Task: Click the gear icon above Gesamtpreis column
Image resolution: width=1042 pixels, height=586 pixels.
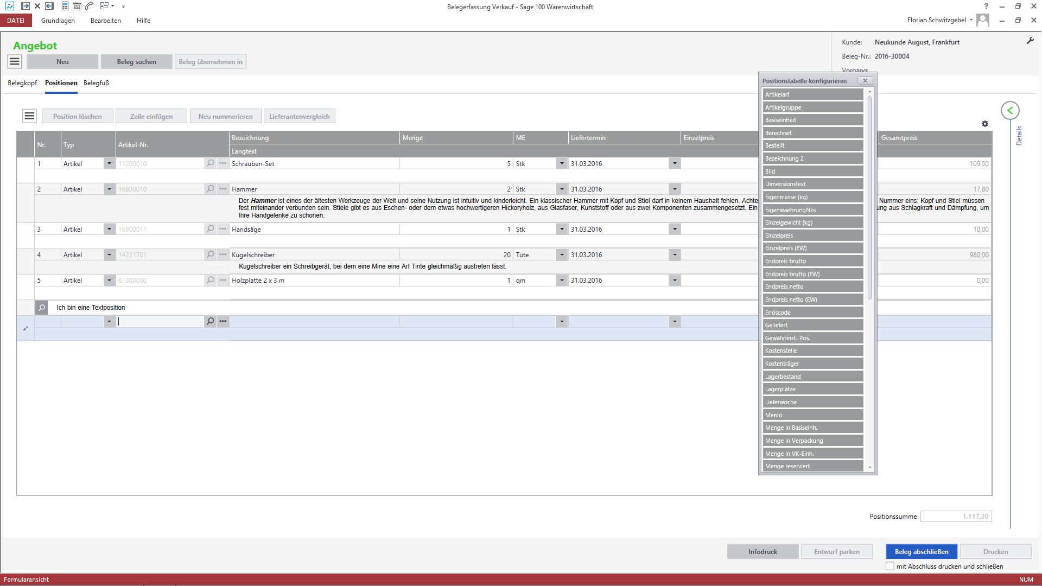Action: click(x=985, y=124)
